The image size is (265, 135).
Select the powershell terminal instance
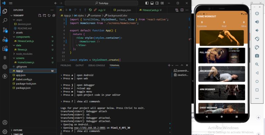click(181, 71)
